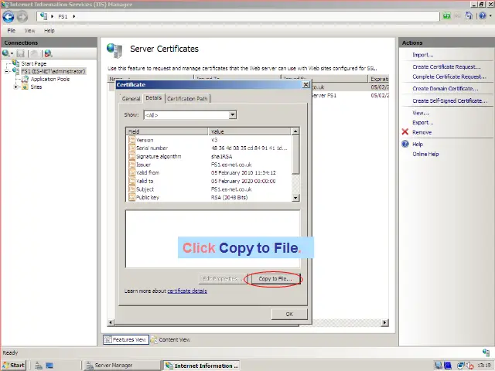Click the Copy to File button
The width and height of the screenshot is (495, 371).
(x=275, y=278)
